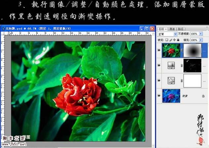Viewport: 209px width, 148px height.
Task: Click the vertical ruler on left
Action: pyautogui.click(x=3, y=91)
